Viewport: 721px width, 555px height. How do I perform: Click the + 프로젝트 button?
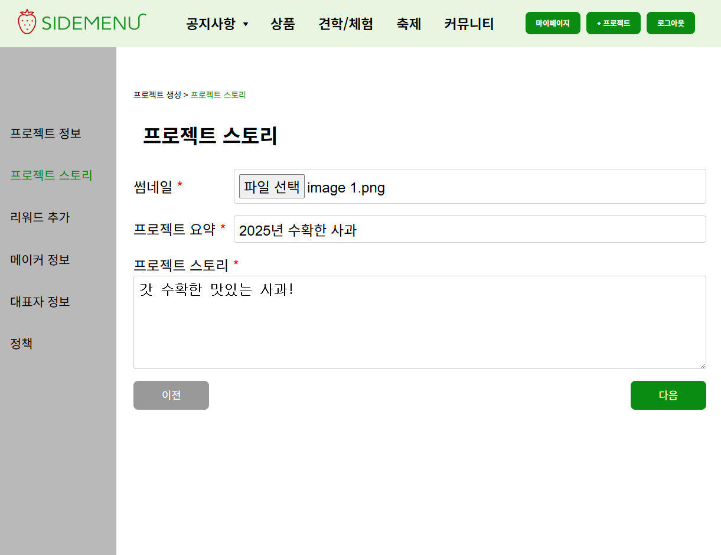point(613,22)
